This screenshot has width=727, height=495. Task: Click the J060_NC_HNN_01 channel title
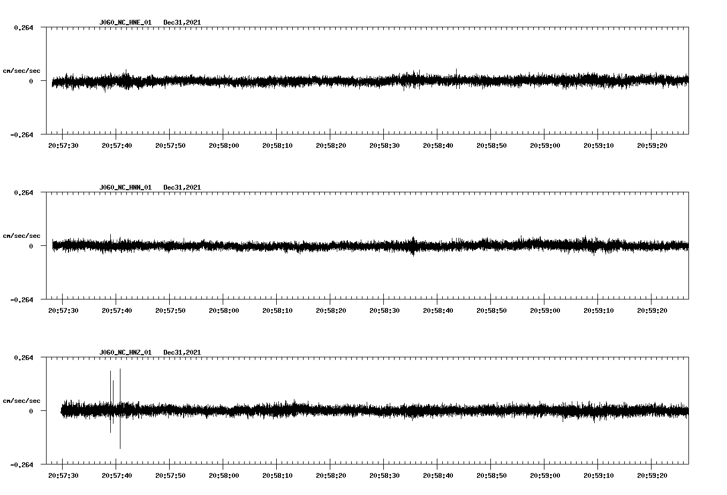click(125, 187)
